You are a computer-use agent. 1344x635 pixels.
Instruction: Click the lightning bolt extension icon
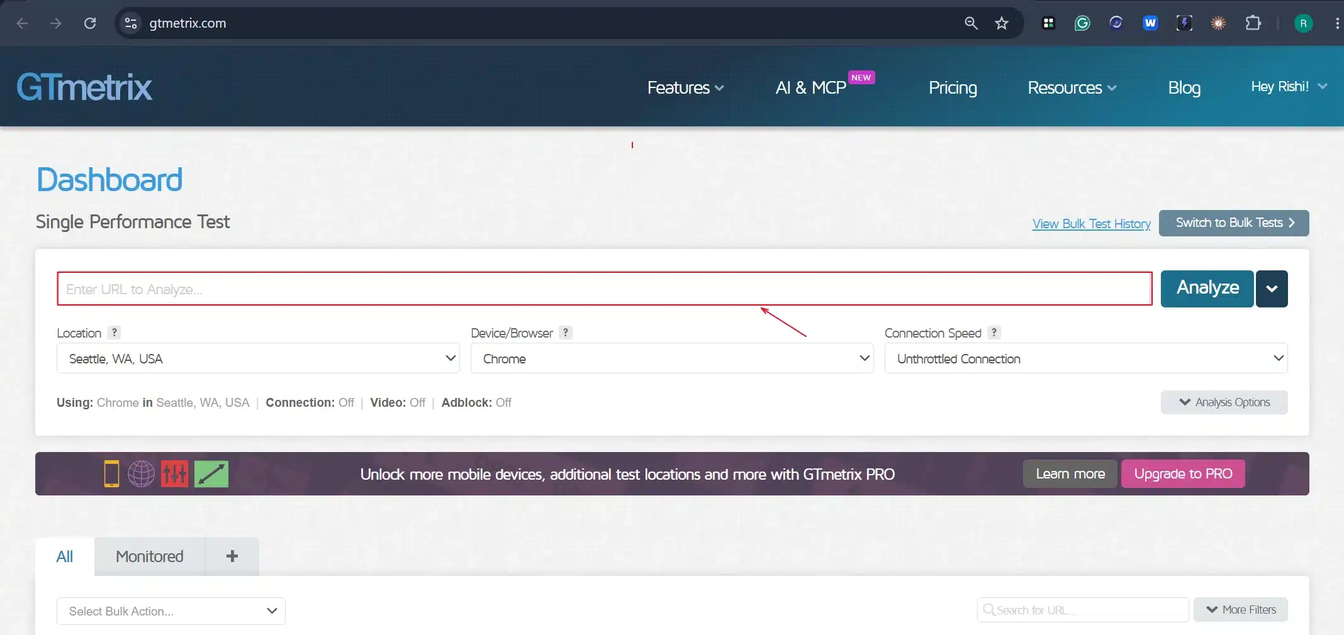coord(1184,23)
